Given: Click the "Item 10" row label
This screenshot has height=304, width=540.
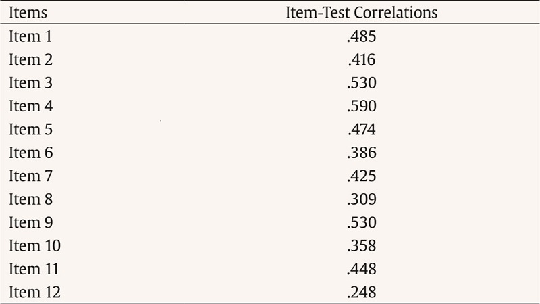Looking at the screenshot, I should [34, 246].
